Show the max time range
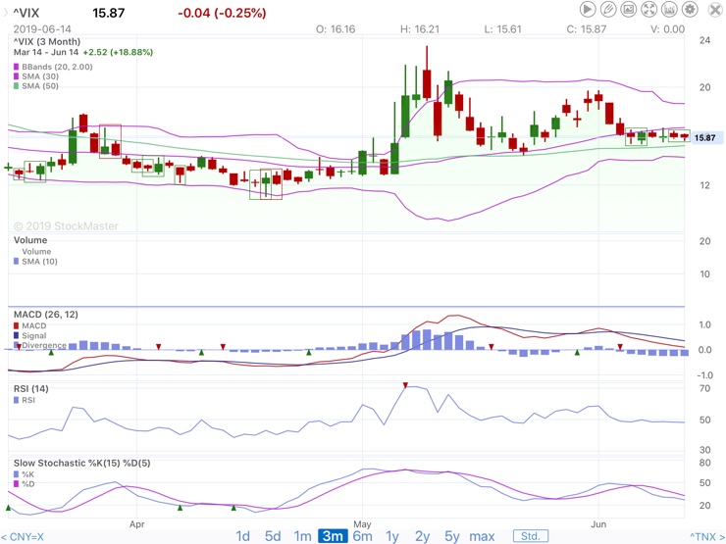 [482, 536]
